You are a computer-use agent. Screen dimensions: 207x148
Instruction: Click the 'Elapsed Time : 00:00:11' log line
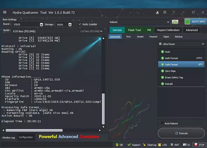pyautogui.click(x=21, y=121)
